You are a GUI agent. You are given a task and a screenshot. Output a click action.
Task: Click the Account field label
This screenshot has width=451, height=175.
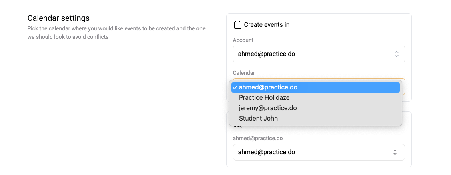click(243, 40)
